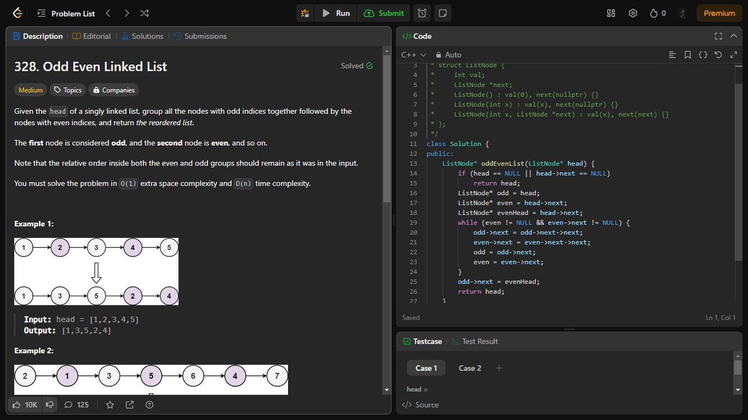Go to the previous problem arrow

(108, 13)
